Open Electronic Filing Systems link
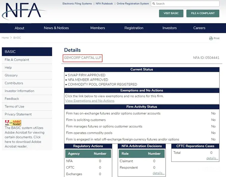This screenshot has width=226, height=177. (77, 4)
